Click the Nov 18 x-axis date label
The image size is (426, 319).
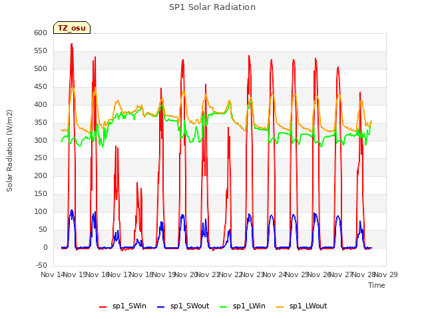[x=142, y=274]
